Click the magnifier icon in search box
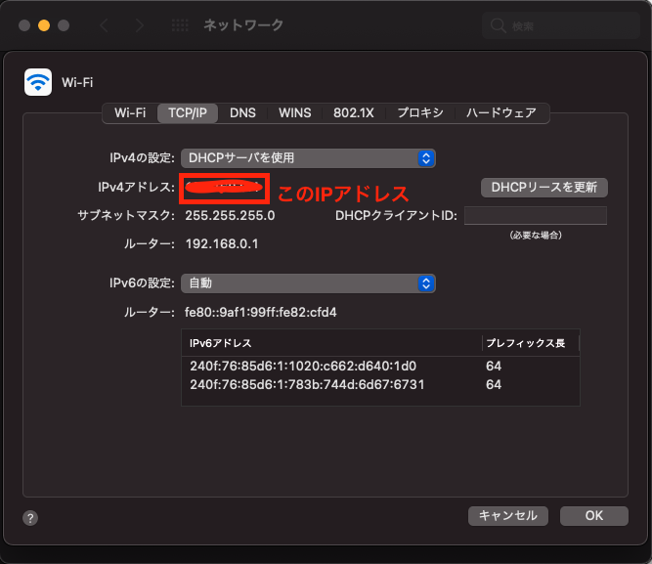Image resolution: width=652 pixels, height=564 pixels. pos(498,25)
